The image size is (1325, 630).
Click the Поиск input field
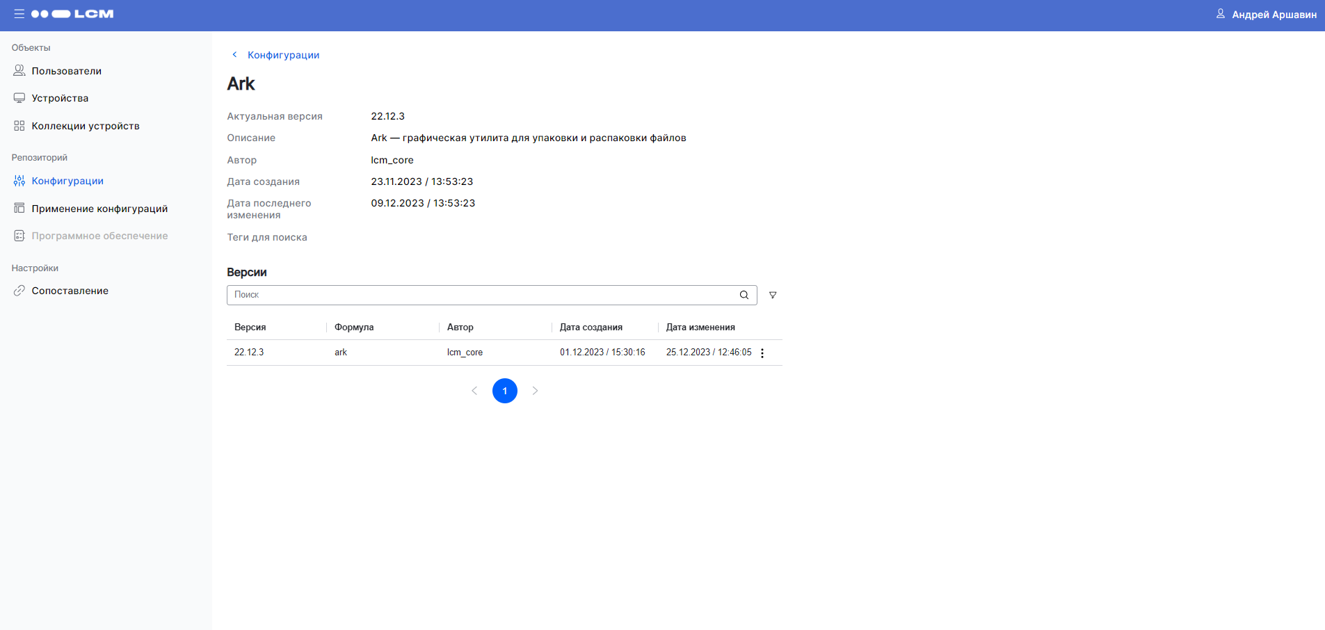pos(480,295)
